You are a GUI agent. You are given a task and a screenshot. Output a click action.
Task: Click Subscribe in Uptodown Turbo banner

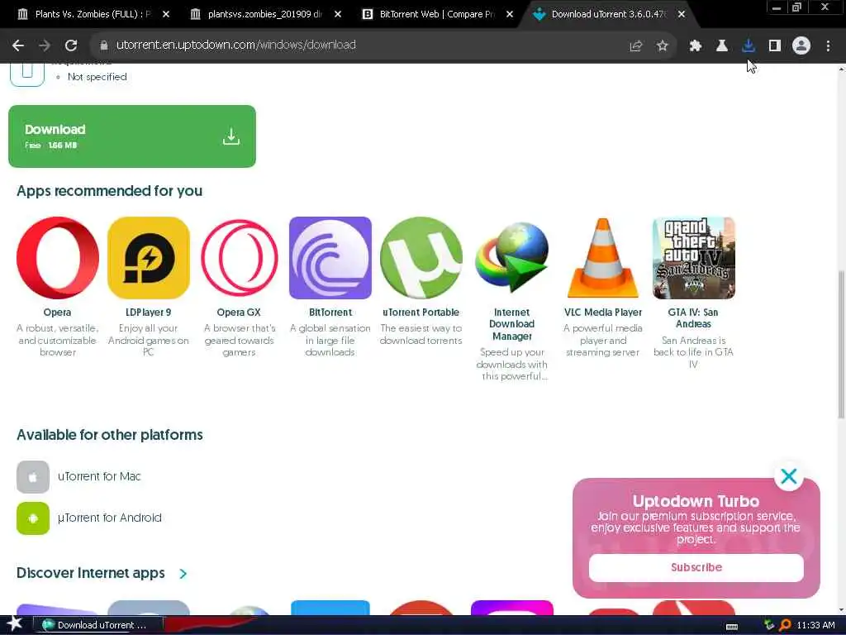pos(696,567)
